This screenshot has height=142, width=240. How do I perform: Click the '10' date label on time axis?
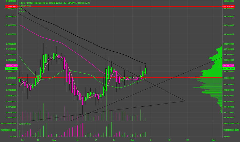point(77,140)
